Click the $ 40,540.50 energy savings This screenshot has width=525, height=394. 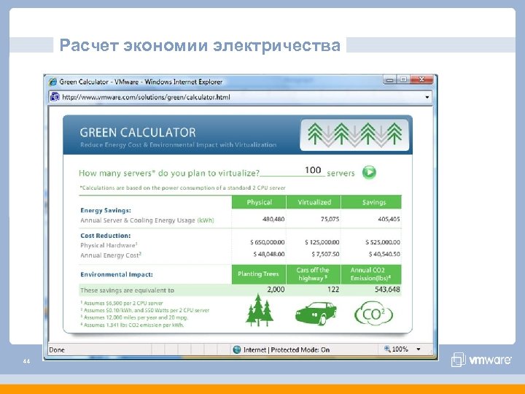tap(384, 255)
